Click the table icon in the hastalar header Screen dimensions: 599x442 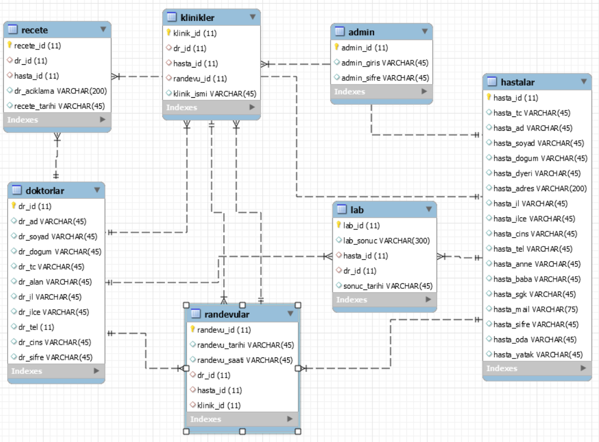[493, 82]
